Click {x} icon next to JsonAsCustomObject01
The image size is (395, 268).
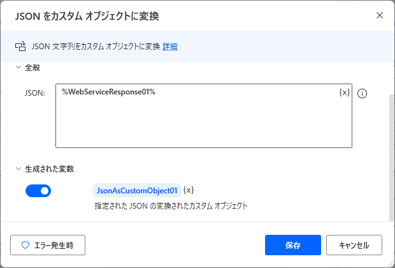189,190
